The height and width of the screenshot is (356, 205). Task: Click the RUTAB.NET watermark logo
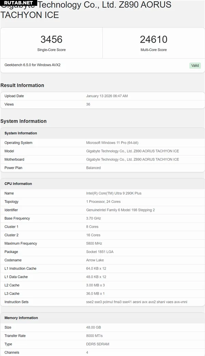(x=18, y=3)
